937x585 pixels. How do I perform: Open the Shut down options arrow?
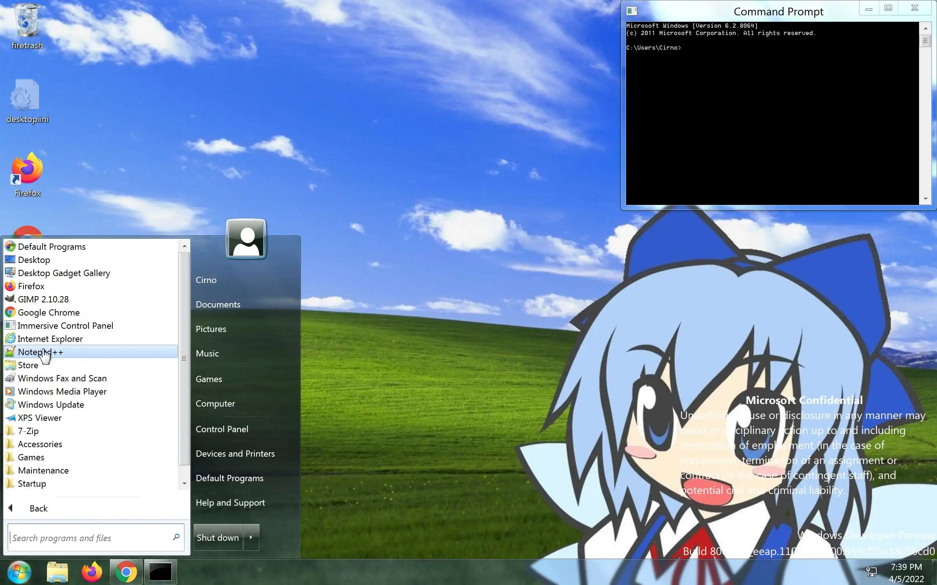coord(251,537)
